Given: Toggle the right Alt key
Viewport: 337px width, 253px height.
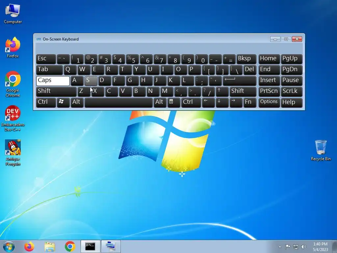Looking at the screenshot, I should pyautogui.click(x=160, y=103).
